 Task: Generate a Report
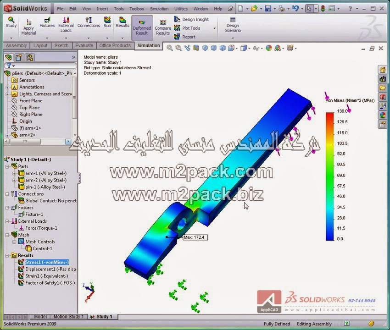(184, 37)
